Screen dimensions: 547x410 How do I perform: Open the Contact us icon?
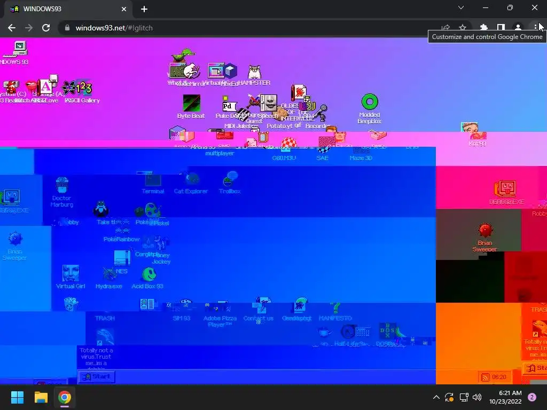(x=259, y=310)
